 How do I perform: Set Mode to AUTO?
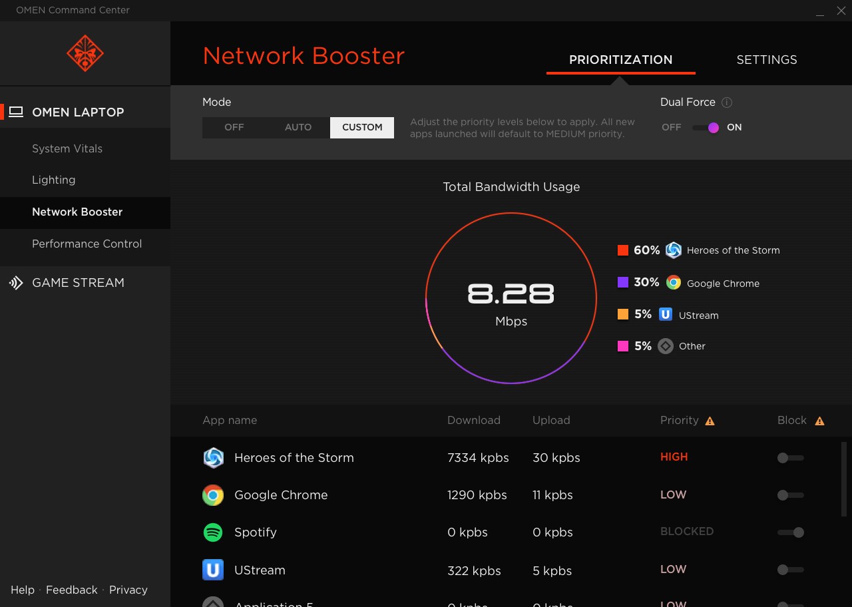(x=298, y=127)
